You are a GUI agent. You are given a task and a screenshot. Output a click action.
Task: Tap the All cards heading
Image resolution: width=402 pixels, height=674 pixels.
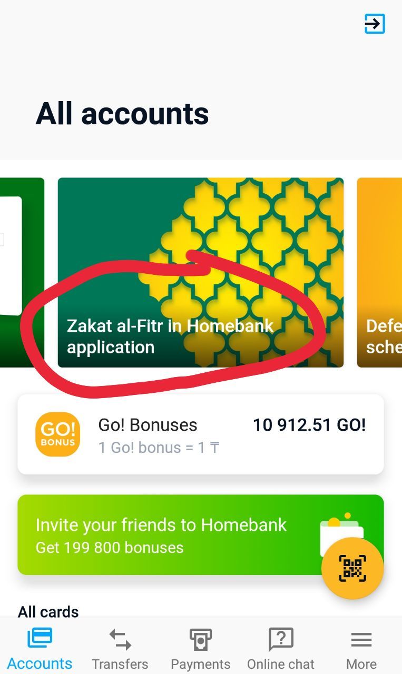pos(48,612)
